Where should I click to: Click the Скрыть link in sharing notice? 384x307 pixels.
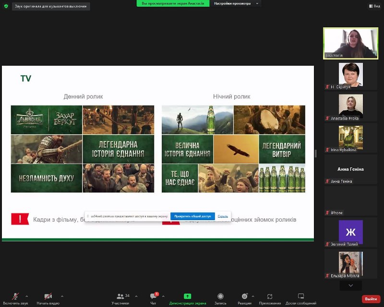[x=223, y=216]
